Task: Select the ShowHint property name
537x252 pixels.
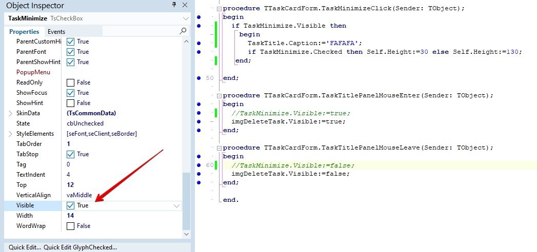Action: coord(30,103)
